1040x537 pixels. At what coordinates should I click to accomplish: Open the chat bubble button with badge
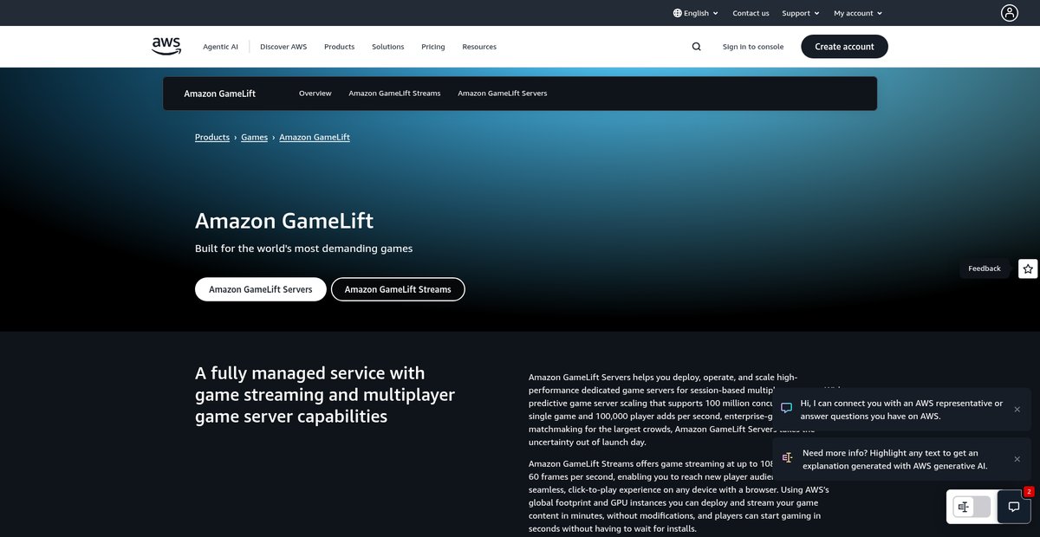[x=1014, y=507]
